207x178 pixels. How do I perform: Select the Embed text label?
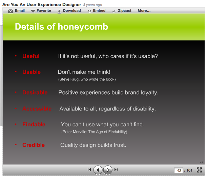click(99, 11)
